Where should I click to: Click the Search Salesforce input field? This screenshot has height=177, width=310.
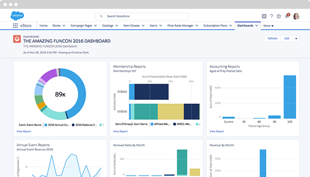click(x=142, y=16)
